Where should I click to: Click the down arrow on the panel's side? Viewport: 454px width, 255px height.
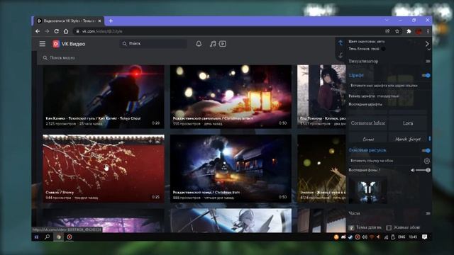coord(340,55)
